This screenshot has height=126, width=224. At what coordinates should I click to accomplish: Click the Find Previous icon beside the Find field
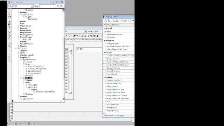(x=61, y=6)
